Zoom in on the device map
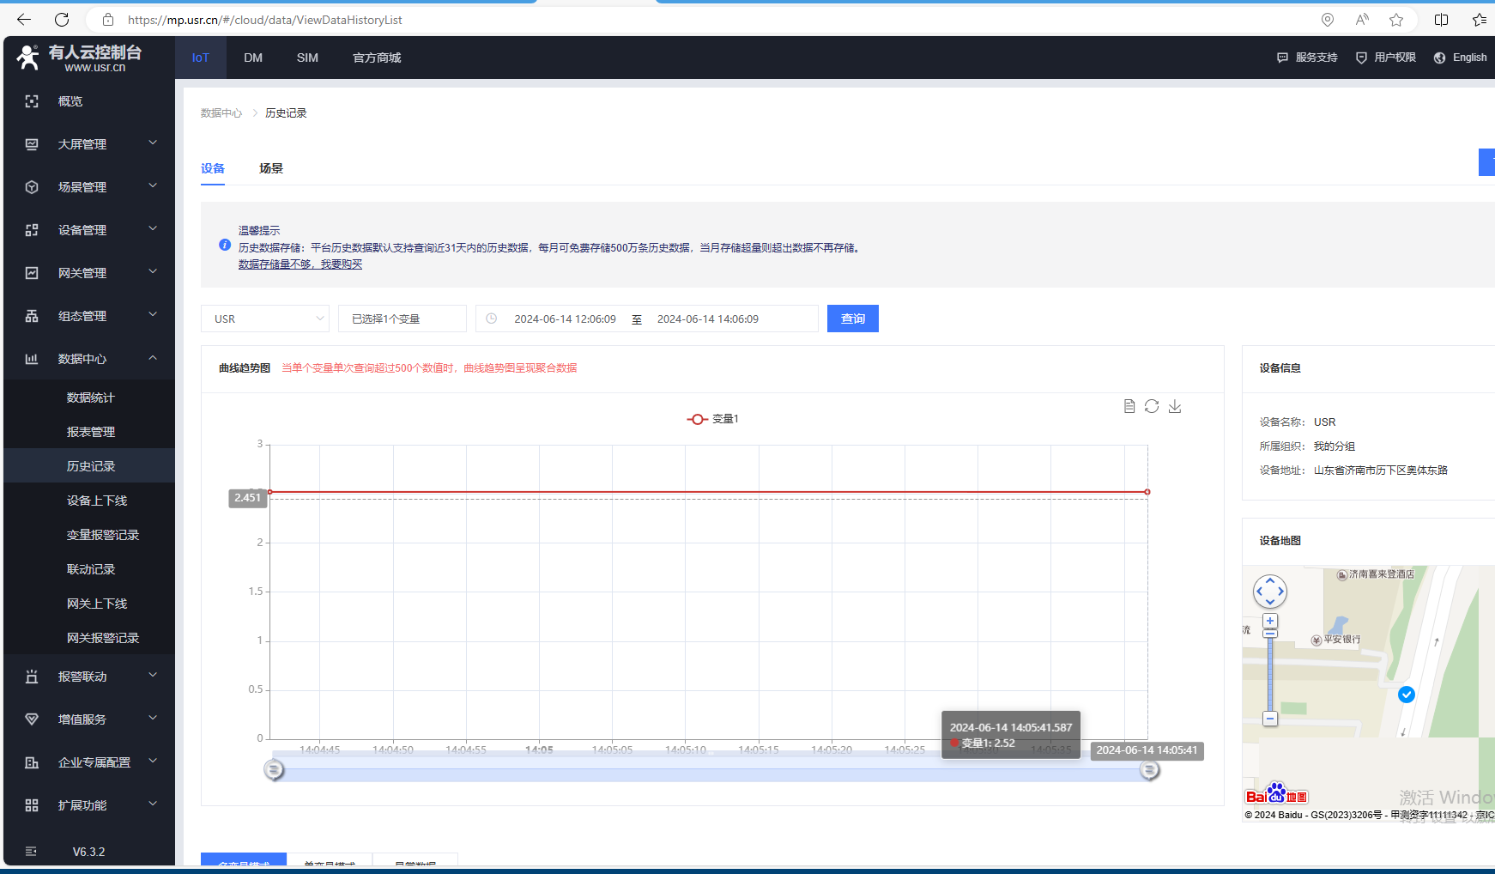Image resolution: width=1495 pixels, height=874 pixels. click(1270, 621)
